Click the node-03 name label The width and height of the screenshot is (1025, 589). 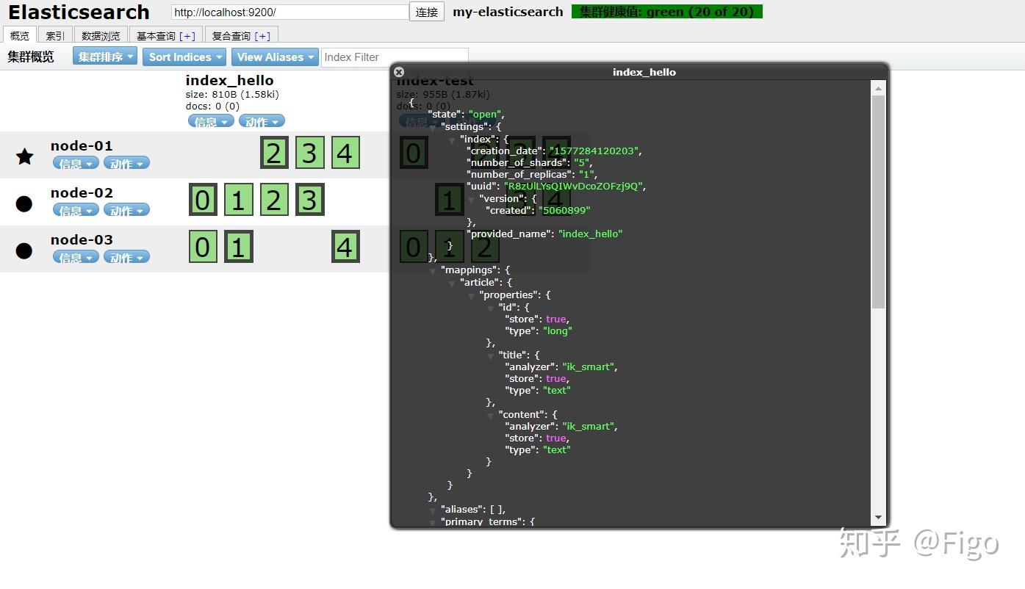coord(82,239)
